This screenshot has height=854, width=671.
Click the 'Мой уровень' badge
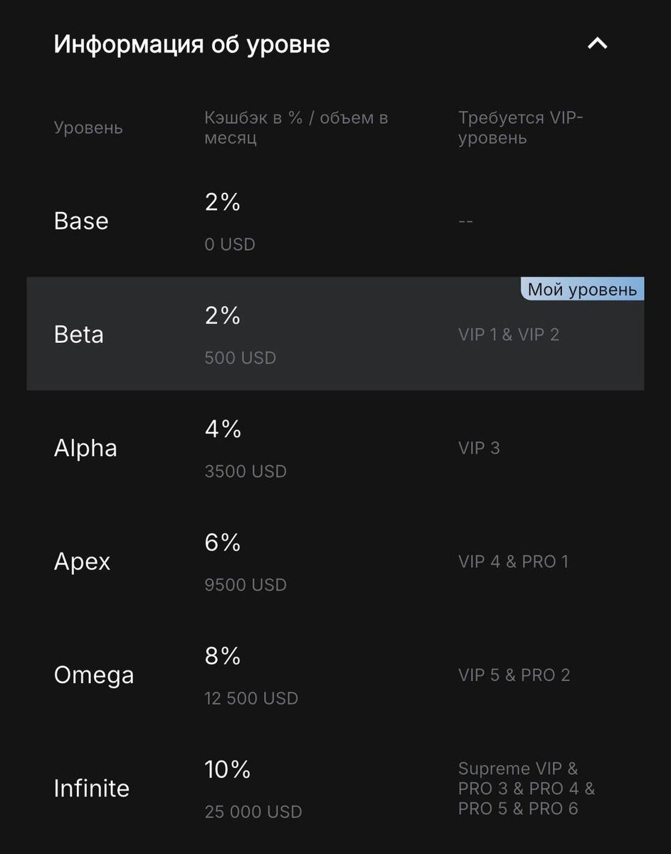point(582,290)
